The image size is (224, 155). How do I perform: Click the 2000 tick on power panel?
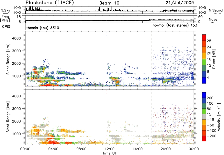tap(16, 63)
